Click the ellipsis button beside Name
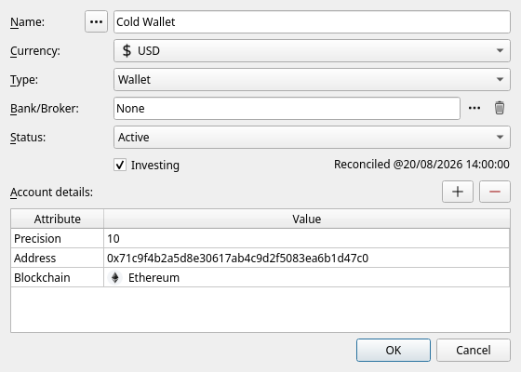 [x=96, y=21]
